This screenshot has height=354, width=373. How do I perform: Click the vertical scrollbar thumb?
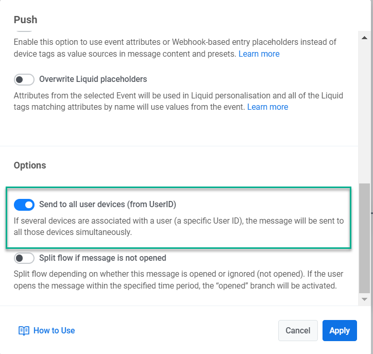point(364,237)
